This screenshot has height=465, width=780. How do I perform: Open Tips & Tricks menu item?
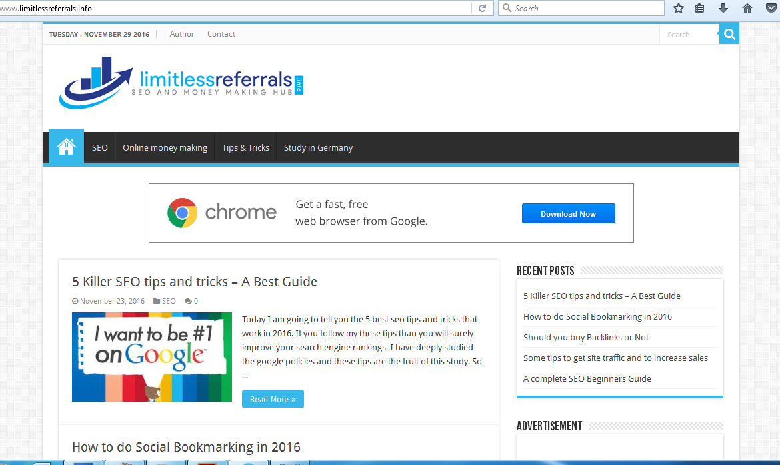[246, 147]
